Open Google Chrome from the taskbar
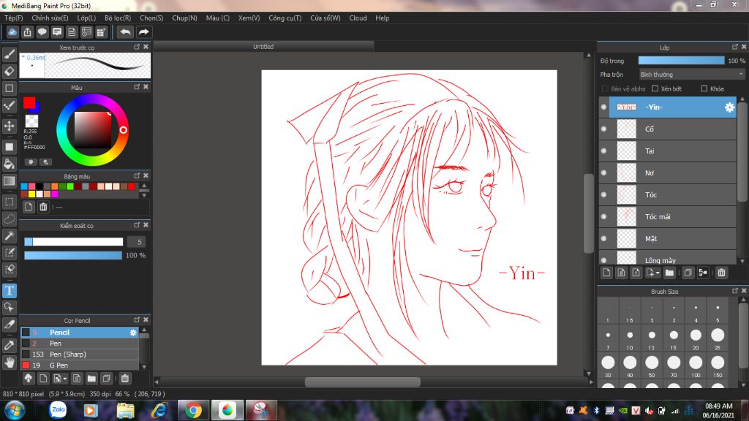 coord(193,410)
